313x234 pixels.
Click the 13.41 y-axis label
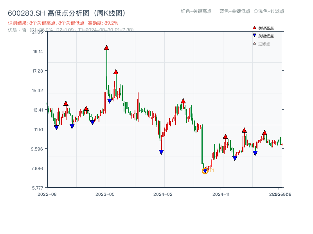tap(38, 110)
